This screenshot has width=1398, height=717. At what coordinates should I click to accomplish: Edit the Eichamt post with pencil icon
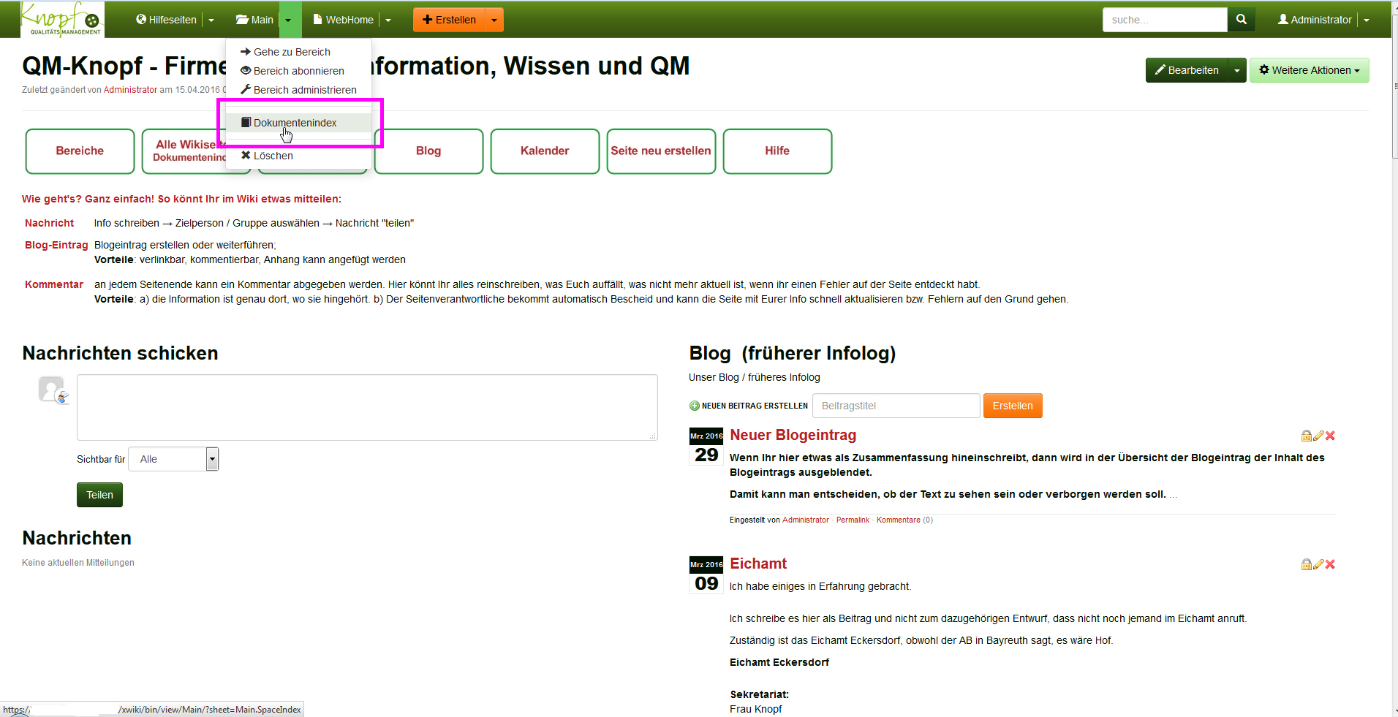coord(1318,564)
